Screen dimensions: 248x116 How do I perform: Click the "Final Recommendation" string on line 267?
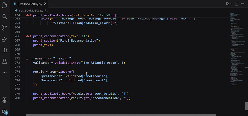(x=78, y=41)
